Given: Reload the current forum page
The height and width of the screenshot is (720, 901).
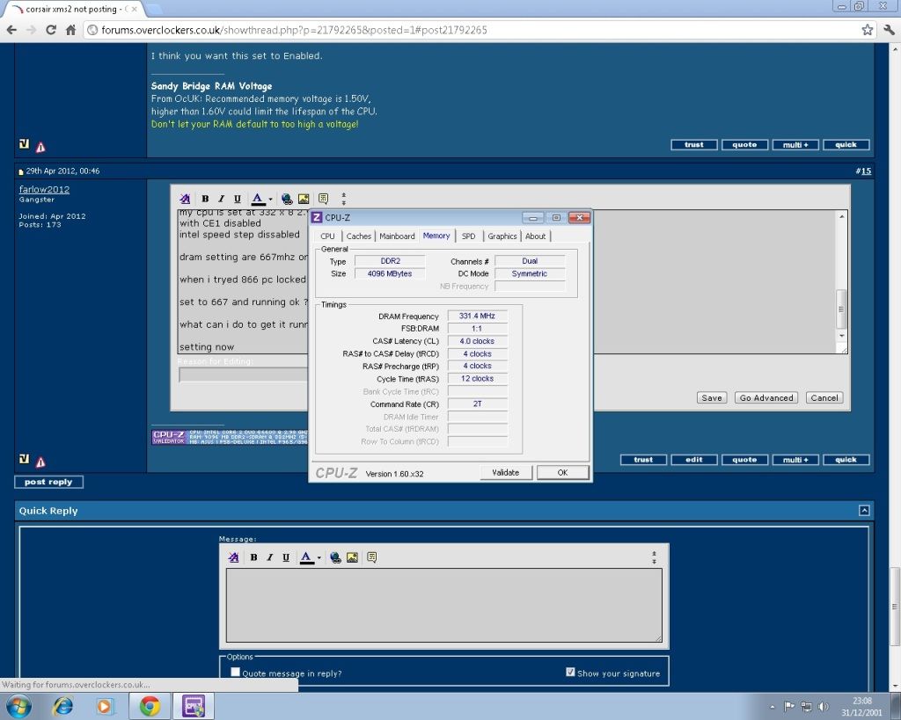Looking at the screenshot, I should click(51, 30).
